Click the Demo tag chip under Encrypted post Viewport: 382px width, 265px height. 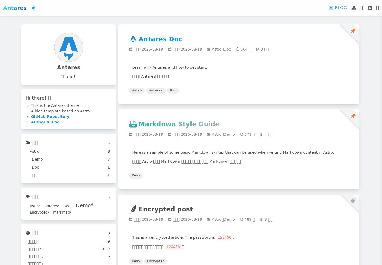[136, 262]
